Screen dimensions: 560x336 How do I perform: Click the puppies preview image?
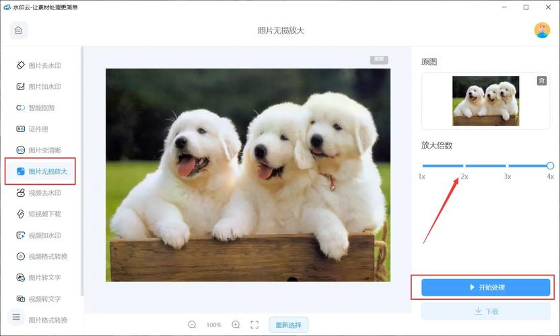click(248, 175)
